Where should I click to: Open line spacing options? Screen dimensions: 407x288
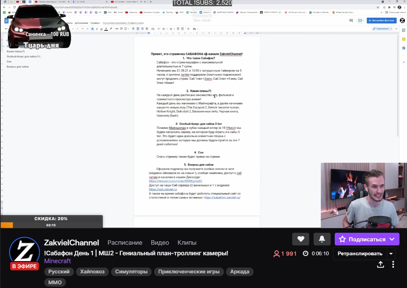point(153,29)
